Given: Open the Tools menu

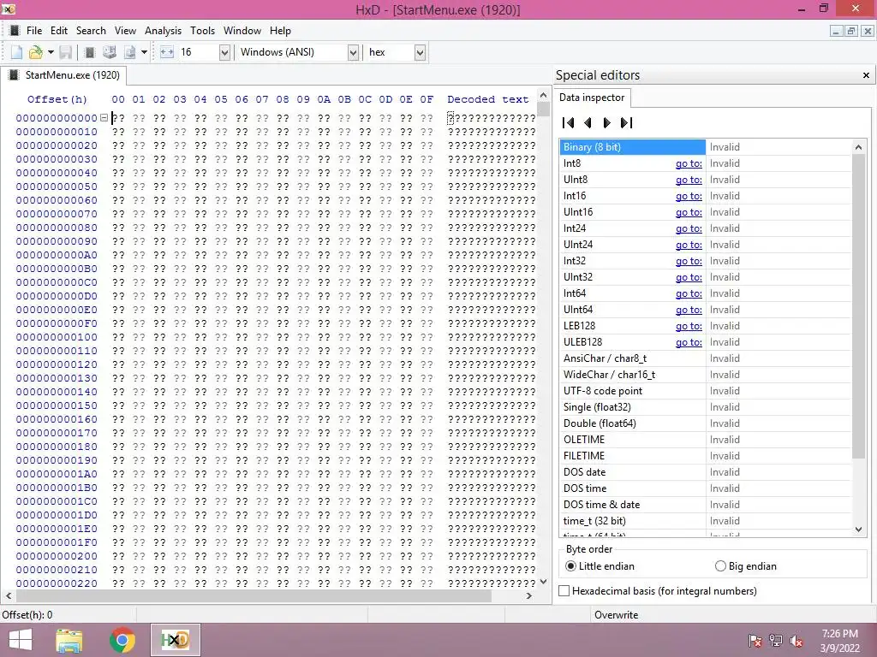Looking at the screenshot, I should (x=202, y=31).
